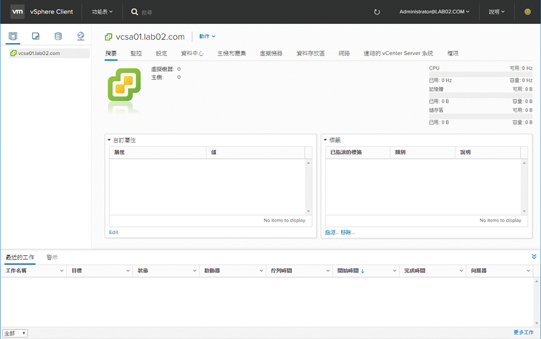
Task: Open the Administrator@LAB02.COM user menu
Action: tap(434, 12)
